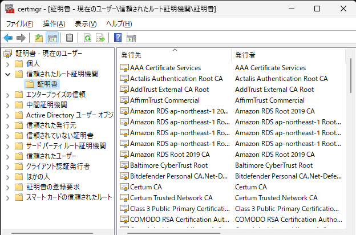356x235 pixels.
Task: Click the forward arrow toolbar icon
Action: [x=21, y=38]
